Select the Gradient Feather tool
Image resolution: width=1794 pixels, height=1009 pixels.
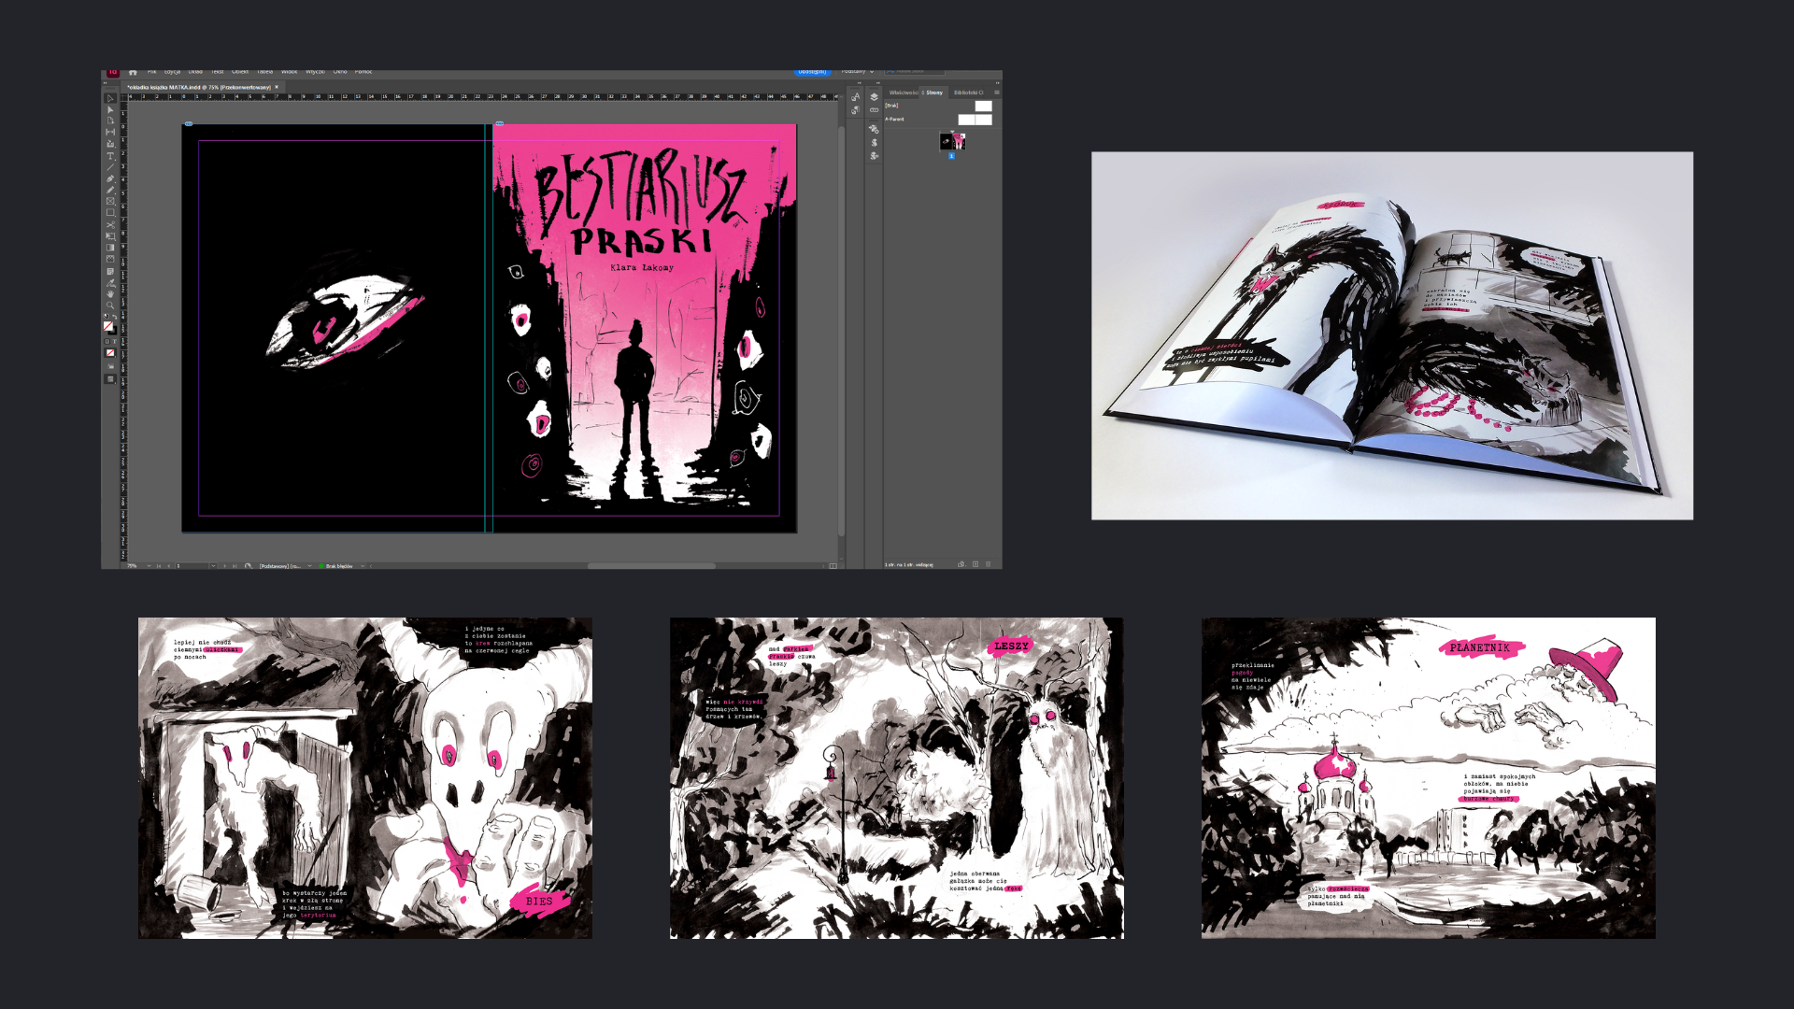(110, 259)
